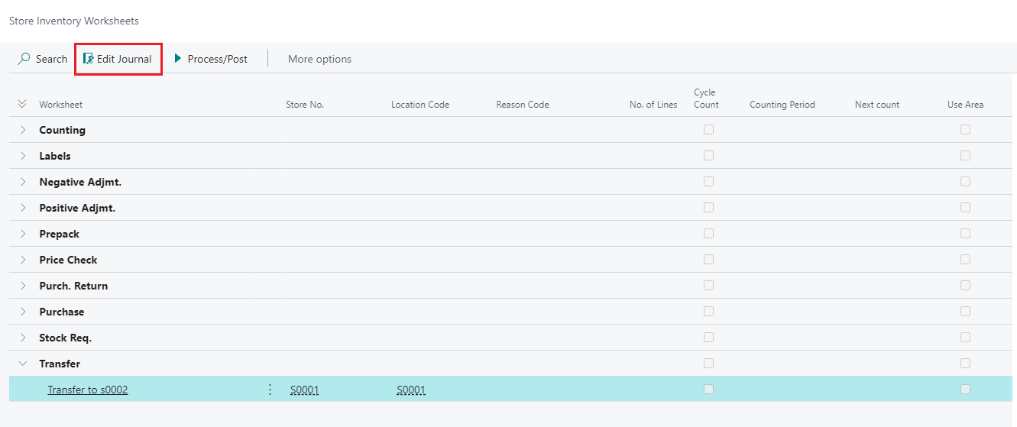Screen dimensions: 1017x427
Task: Collapse the Transfer worksheet group
Action: (23, 364)
